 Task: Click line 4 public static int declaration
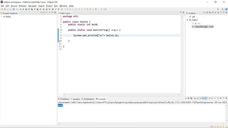tap(83, 25)
